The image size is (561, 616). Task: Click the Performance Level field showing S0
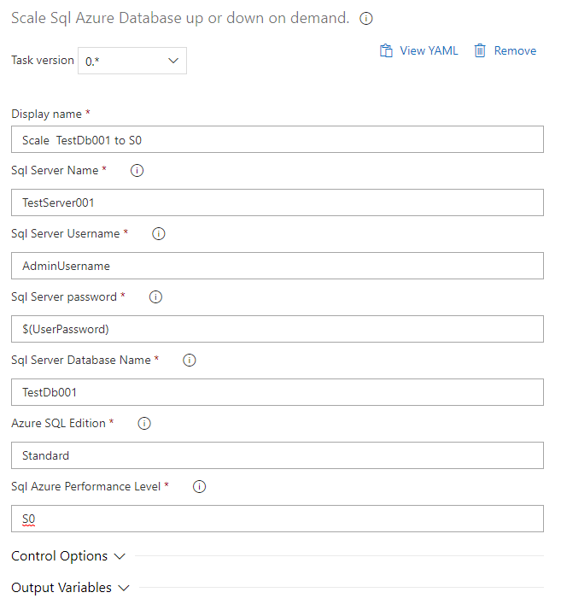click(278, 519)
